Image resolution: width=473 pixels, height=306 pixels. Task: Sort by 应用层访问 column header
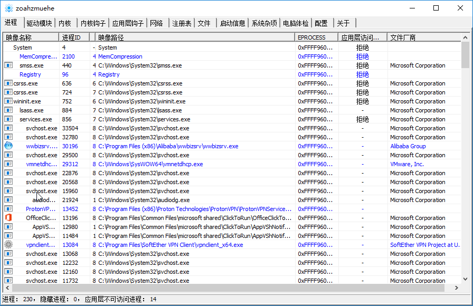[363, 37]
